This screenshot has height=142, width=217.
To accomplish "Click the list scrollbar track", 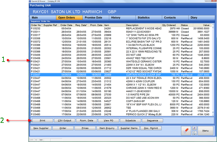I will click(213, 70).
